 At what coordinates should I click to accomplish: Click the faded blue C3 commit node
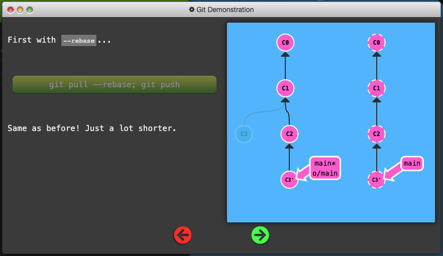(x=244, y=134)
